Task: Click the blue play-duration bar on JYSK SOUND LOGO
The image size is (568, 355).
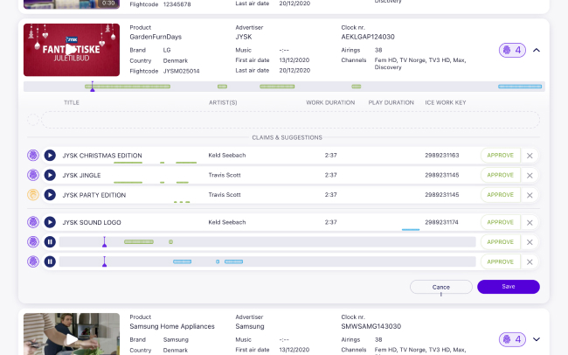Action: click(x=411, y=230)
